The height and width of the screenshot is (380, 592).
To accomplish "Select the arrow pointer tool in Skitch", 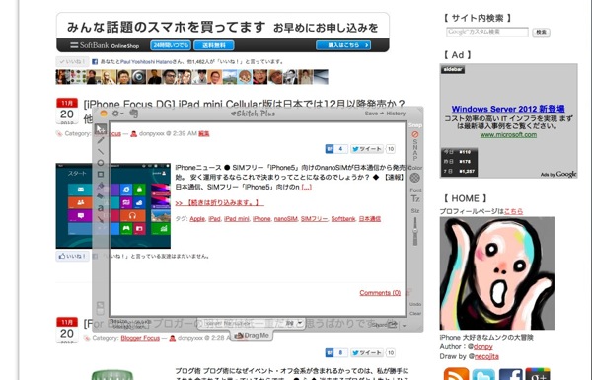I will coord(100,129).
